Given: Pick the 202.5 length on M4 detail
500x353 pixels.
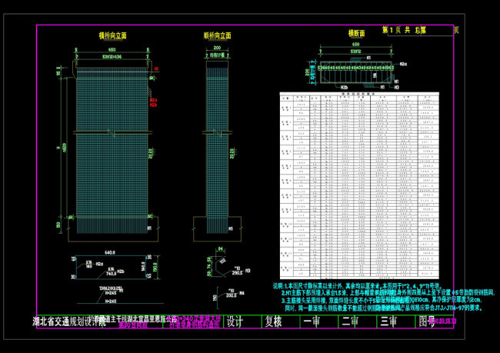Looking at the screenshot, I should click(x=232, y=295).
